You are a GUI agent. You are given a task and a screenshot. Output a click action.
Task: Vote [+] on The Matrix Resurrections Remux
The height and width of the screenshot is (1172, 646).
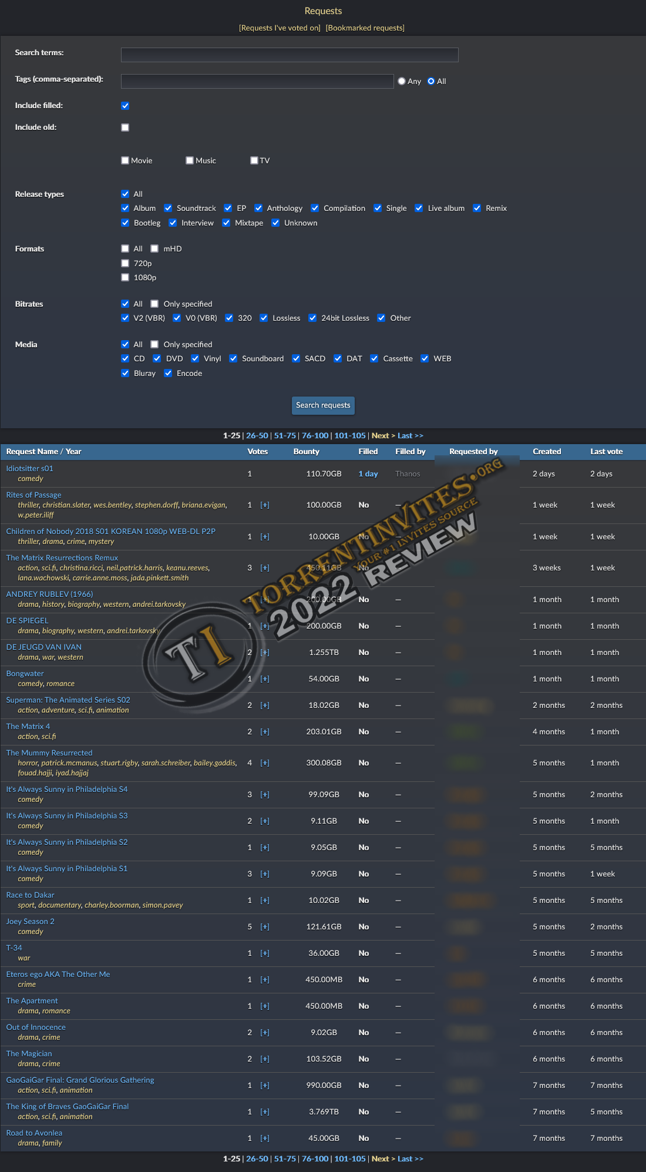265,568
